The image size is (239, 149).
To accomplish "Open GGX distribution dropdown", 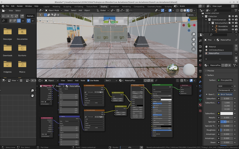I will pyautogui.click(x=225, y=86).
